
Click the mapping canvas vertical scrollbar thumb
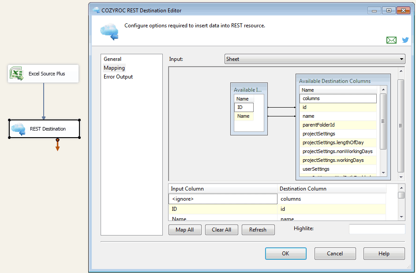point(401,126)
